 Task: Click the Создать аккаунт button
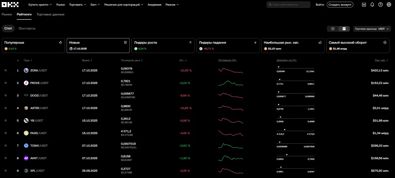(x=340, y=5)
